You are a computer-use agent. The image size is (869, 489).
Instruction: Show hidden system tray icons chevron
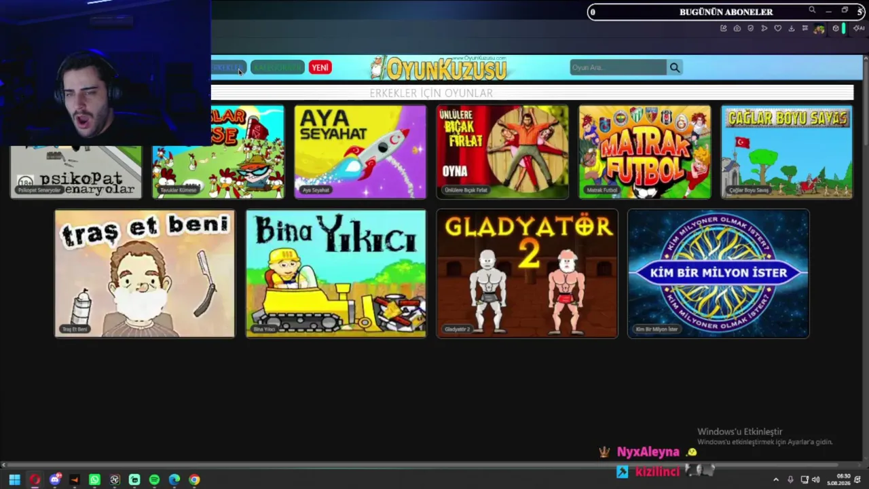click(776, 479)
